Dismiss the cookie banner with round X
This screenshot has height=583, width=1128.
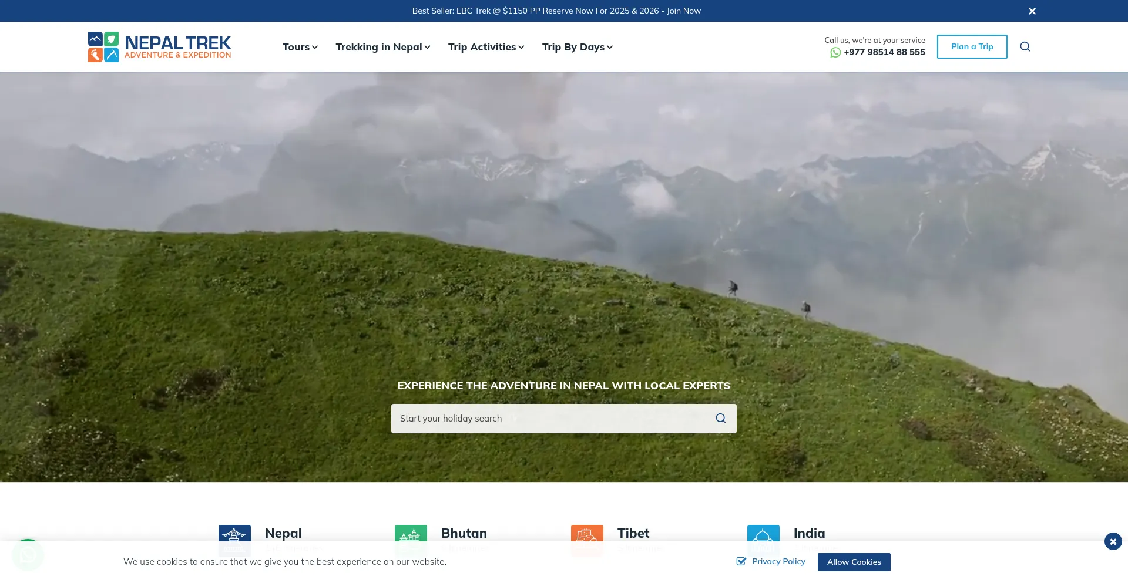click(x=1113, y=541)
